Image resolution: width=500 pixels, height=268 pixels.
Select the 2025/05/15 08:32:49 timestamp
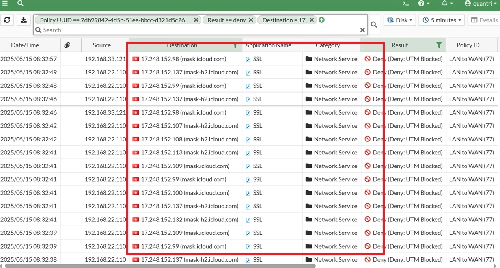click(28, 73)
